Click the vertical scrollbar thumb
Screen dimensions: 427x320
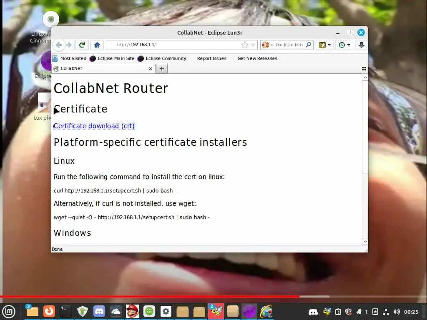pos(365,127)
